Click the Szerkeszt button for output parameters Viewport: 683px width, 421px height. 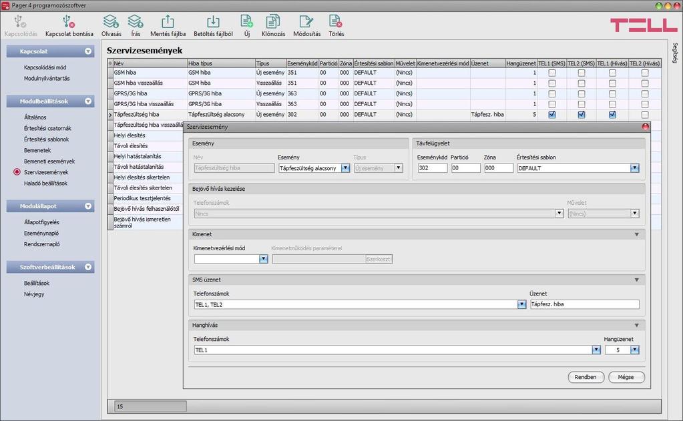[379, 259]
